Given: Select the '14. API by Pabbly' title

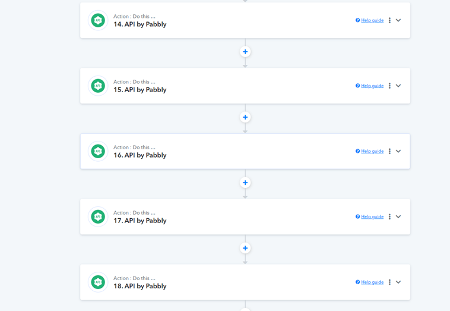Looking at the screenshot, I should 140,24.
